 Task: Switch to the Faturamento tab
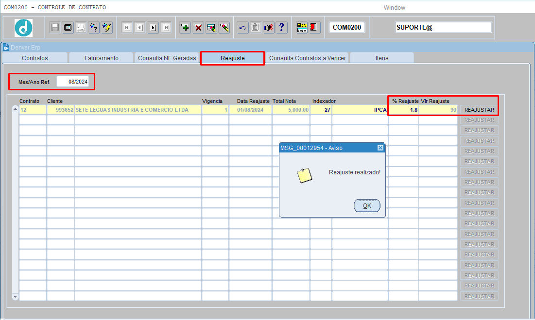pos(102,58)
